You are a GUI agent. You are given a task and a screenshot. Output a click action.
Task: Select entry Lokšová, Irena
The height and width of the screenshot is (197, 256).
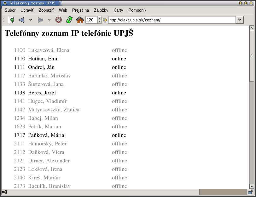pos(45,169)
